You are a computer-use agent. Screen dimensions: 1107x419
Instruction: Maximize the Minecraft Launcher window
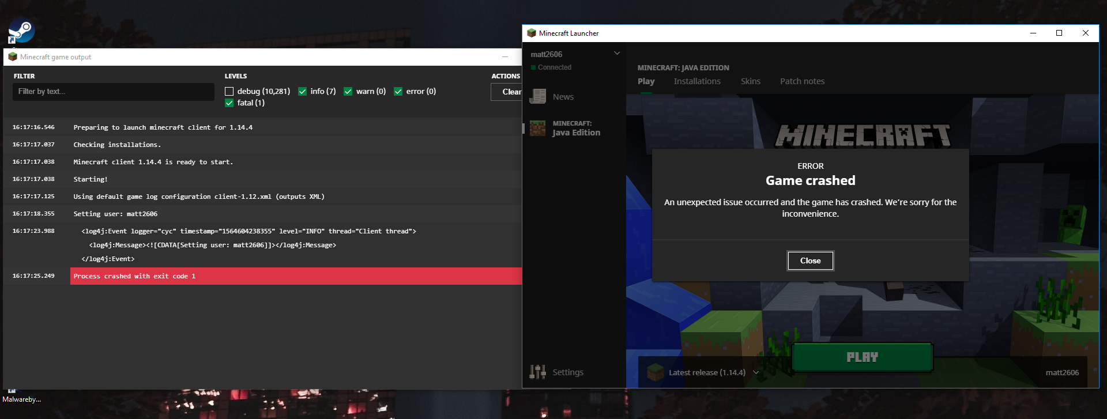point(1059,33)
